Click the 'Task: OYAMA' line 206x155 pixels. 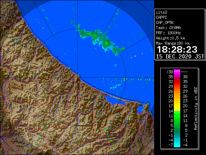[168, 28]
